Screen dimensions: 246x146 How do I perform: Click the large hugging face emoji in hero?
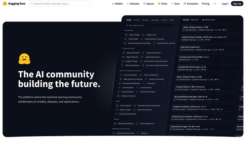point(24,59)
